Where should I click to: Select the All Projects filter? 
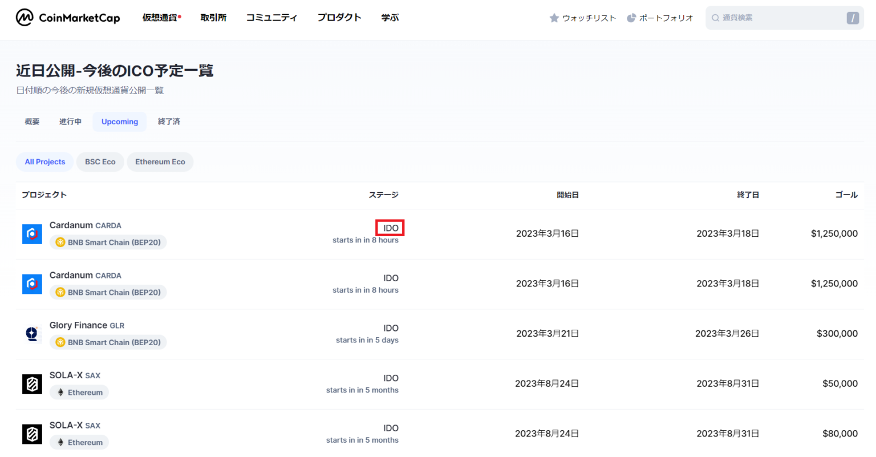pyautogui.click(x=44, y=162)
